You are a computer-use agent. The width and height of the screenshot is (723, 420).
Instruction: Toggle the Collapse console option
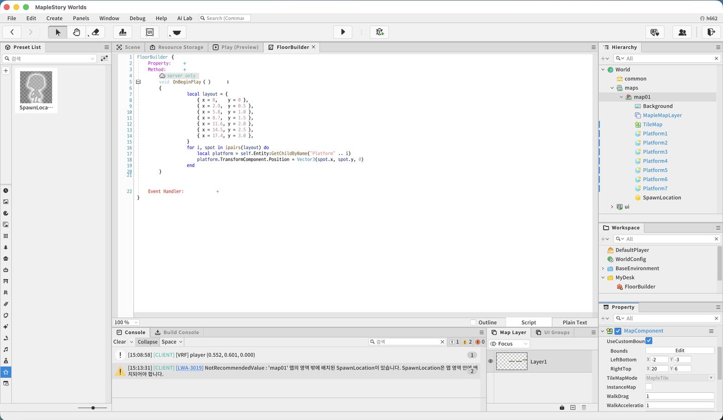148,342
